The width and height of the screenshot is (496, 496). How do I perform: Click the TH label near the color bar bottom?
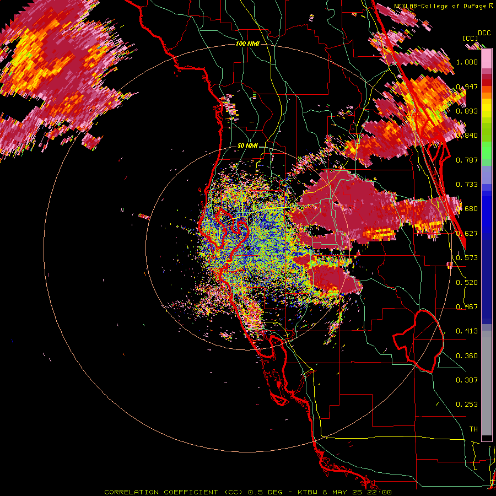(473, 429)
